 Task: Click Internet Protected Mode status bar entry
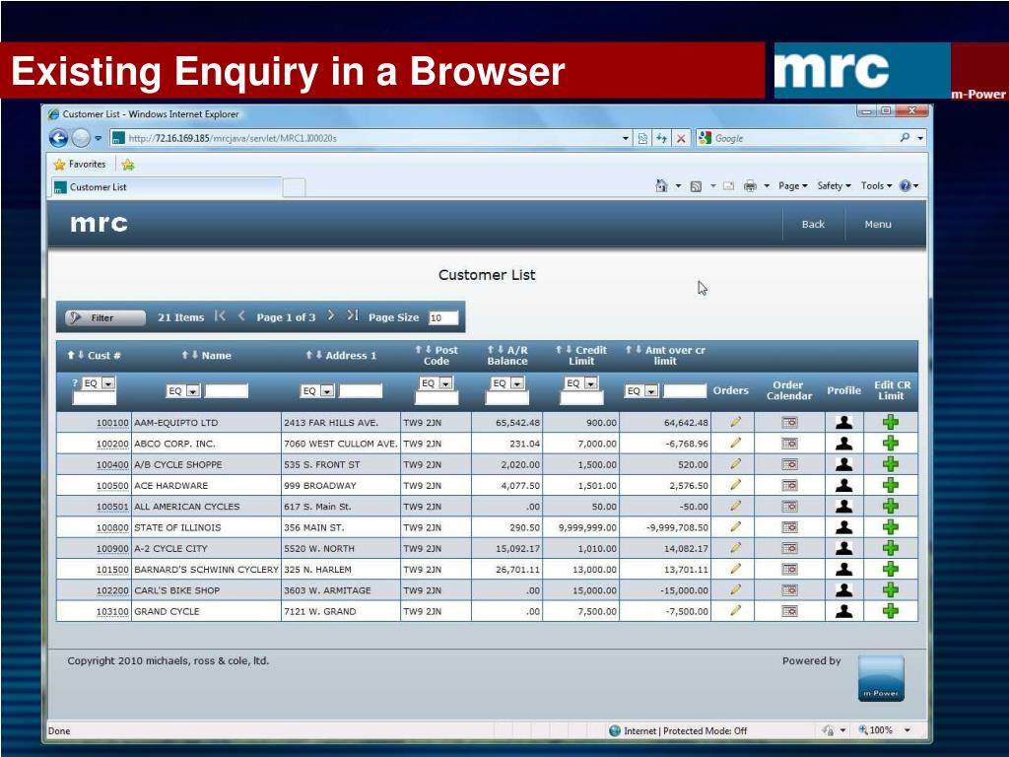[x=678, y=730]
